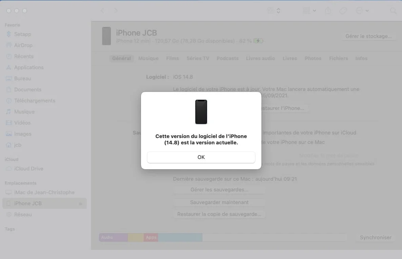Click the Synchroniser button
This screenshot has width=402, height=259.
tap(375, 238)
